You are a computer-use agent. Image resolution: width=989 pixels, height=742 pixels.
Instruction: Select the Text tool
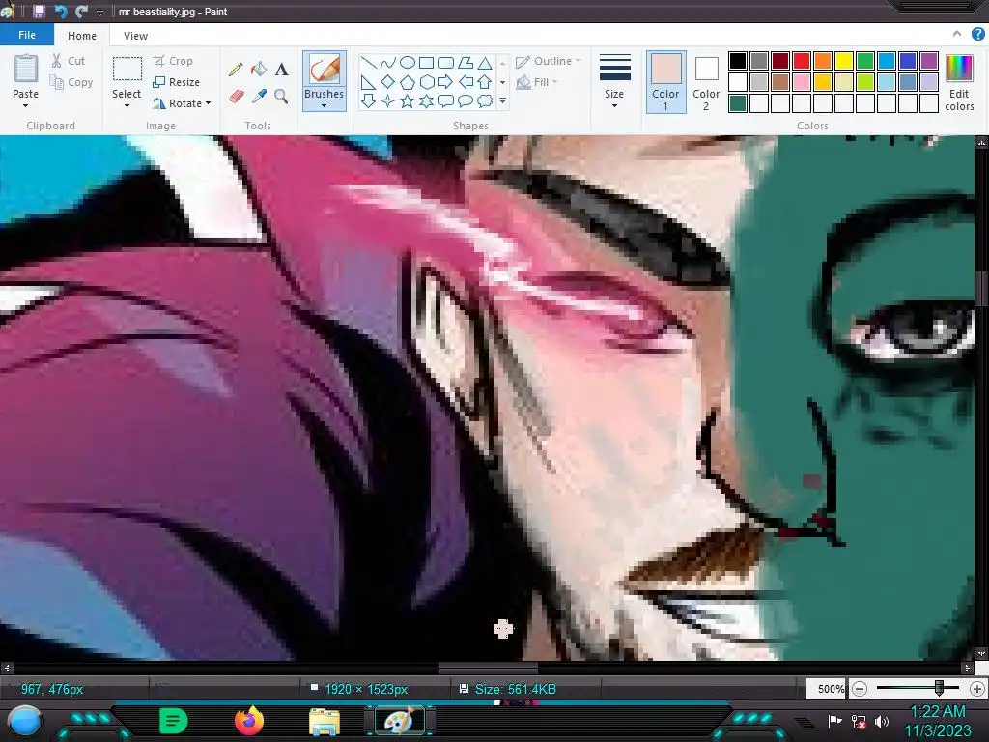pyautogui.click(x=281, y=70)
